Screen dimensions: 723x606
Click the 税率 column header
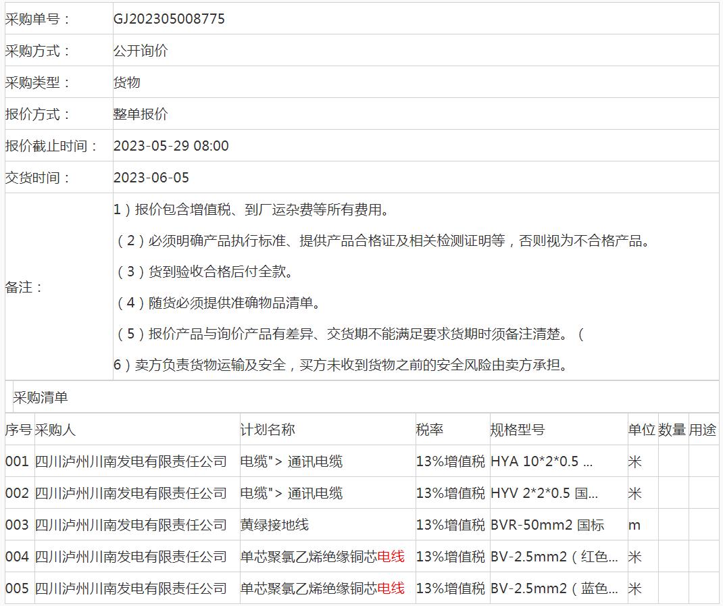[430, 430]
